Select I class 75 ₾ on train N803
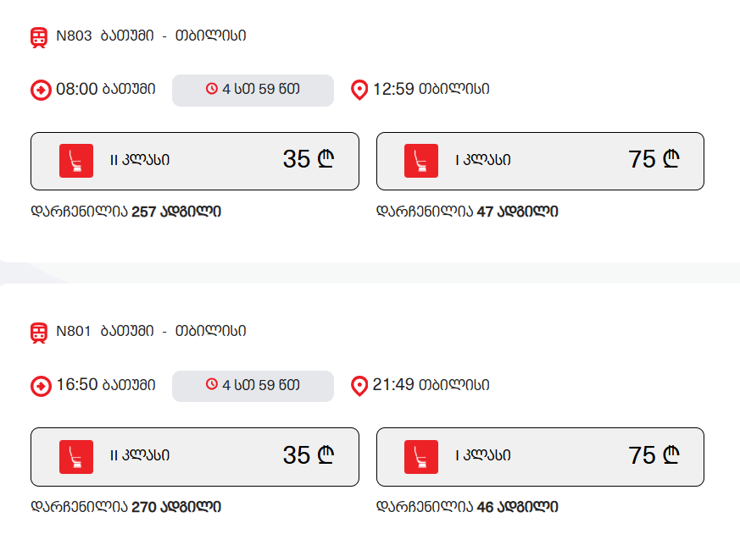The width and height of the screenshot is (740, 545). (x=540, y=161)
